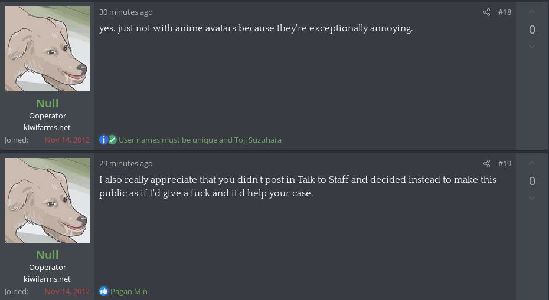Click the share icon on post #19
Screen dimensions: 549x300
click(486, 164)
